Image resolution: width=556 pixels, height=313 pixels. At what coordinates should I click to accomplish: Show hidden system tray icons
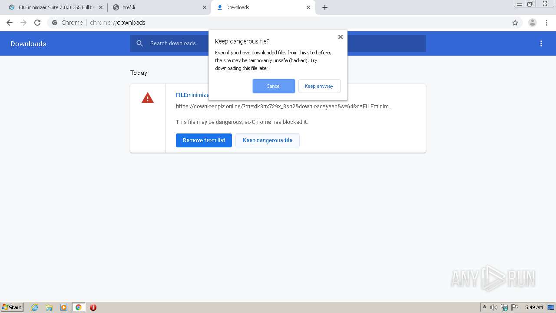click(484, 307)
